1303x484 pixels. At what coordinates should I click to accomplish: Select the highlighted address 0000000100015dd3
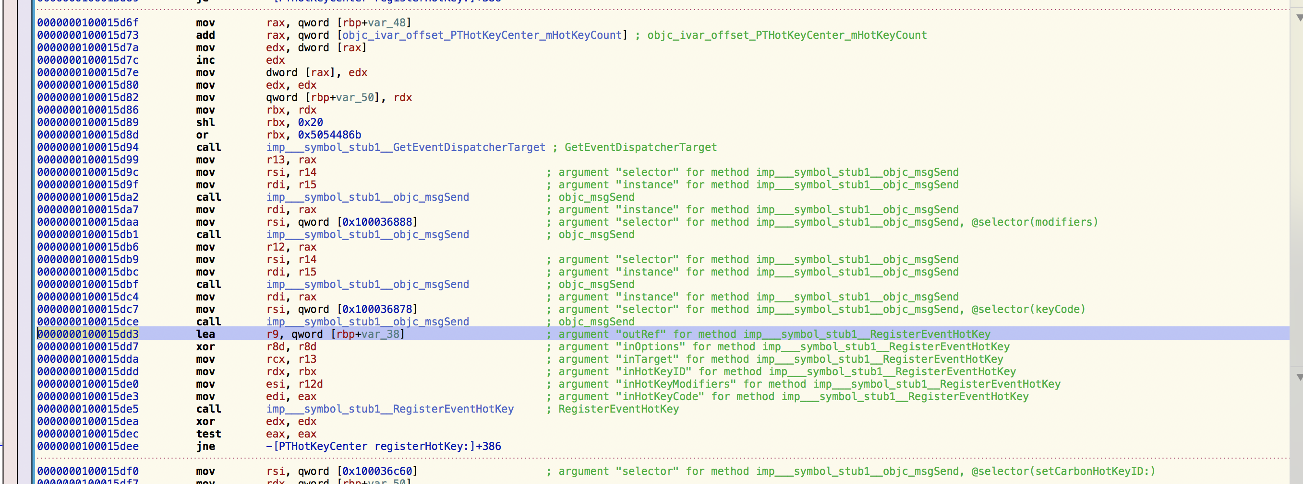tap(87, 334)
